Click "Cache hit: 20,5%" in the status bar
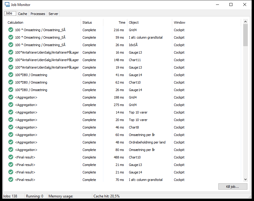 click(x=106, y=196)
